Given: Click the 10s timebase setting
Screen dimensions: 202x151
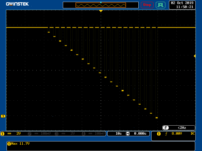Looking at the screenshot, I should 118,134.
